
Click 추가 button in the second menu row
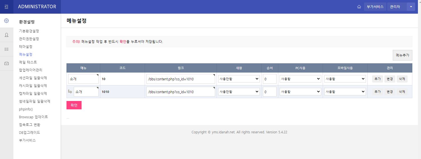pos(377,92)
